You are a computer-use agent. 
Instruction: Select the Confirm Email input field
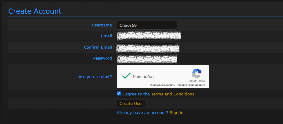pyautogui.click(x=148, y=47)
